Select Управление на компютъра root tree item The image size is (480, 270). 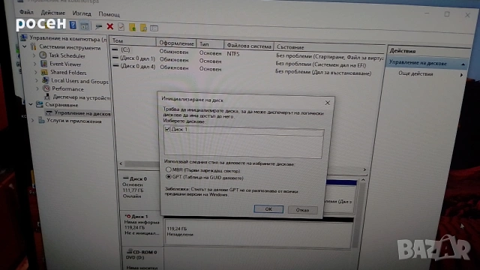click(68, 39)
